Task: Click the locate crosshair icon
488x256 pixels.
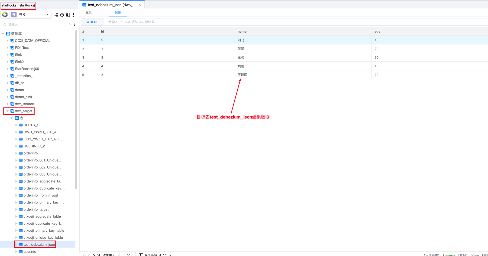Action: click(62, 15)
